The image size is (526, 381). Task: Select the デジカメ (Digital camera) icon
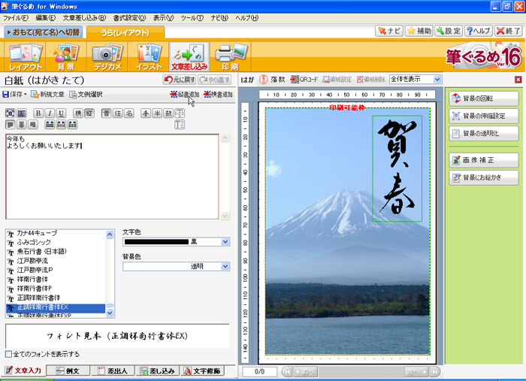[x=106, y=56]
